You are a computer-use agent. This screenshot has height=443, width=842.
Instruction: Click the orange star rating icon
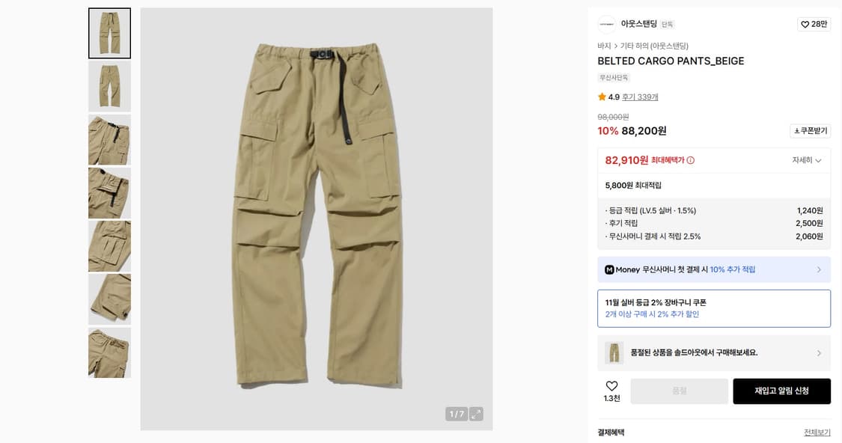pos(602,97)
